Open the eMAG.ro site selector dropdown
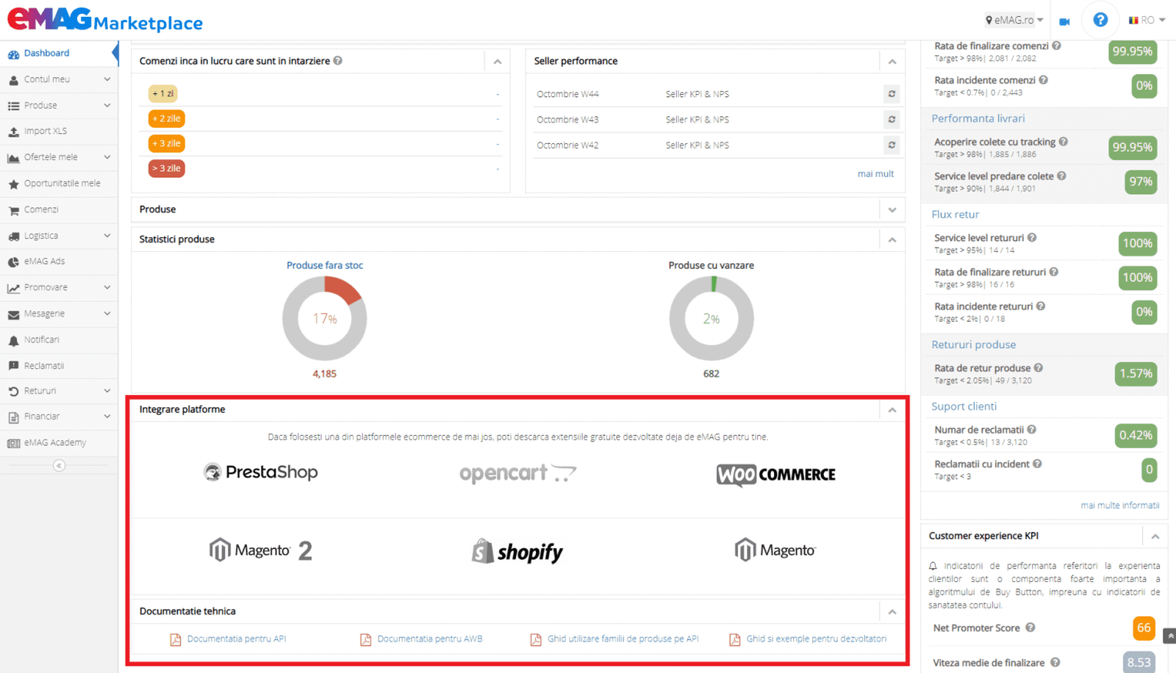 pyautogui.click(x=1014, y=21)
